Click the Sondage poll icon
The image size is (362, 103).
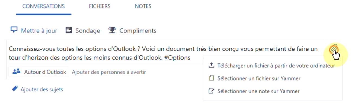pos(69,30)
